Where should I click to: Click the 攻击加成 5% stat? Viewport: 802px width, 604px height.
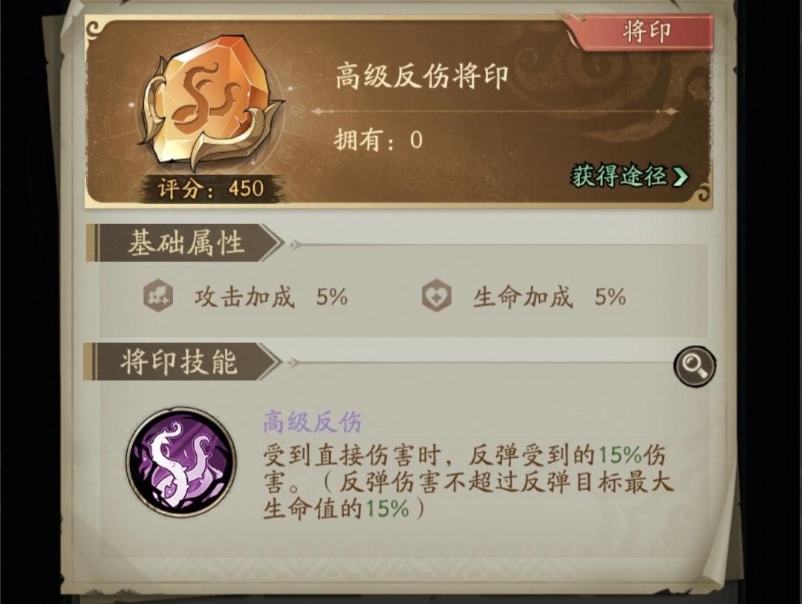click(270, 297)
